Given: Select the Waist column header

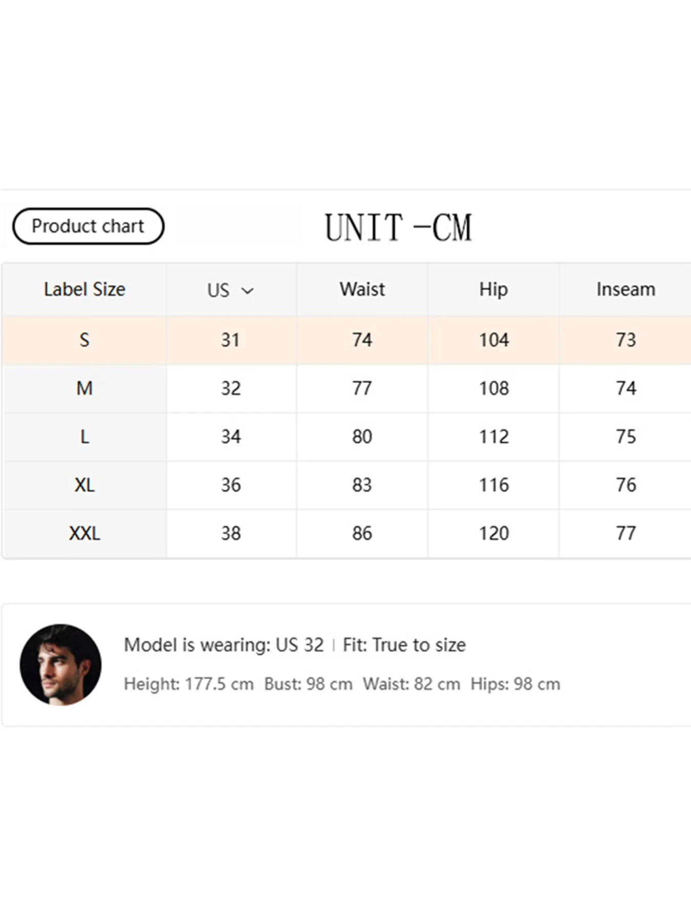Looking at the screenshot, I should pyautogui.click(x=362, y=289).
